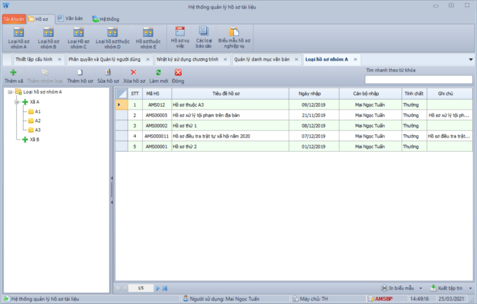Open the tab list dropdown arrow
The height and width of the screenshot is (304, 477).
[x=470, y=60]
